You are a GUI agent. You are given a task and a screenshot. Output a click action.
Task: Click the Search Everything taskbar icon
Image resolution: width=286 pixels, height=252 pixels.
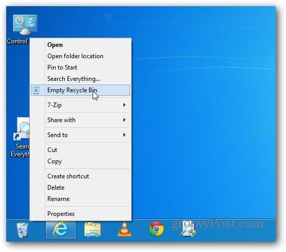point(188,229)
